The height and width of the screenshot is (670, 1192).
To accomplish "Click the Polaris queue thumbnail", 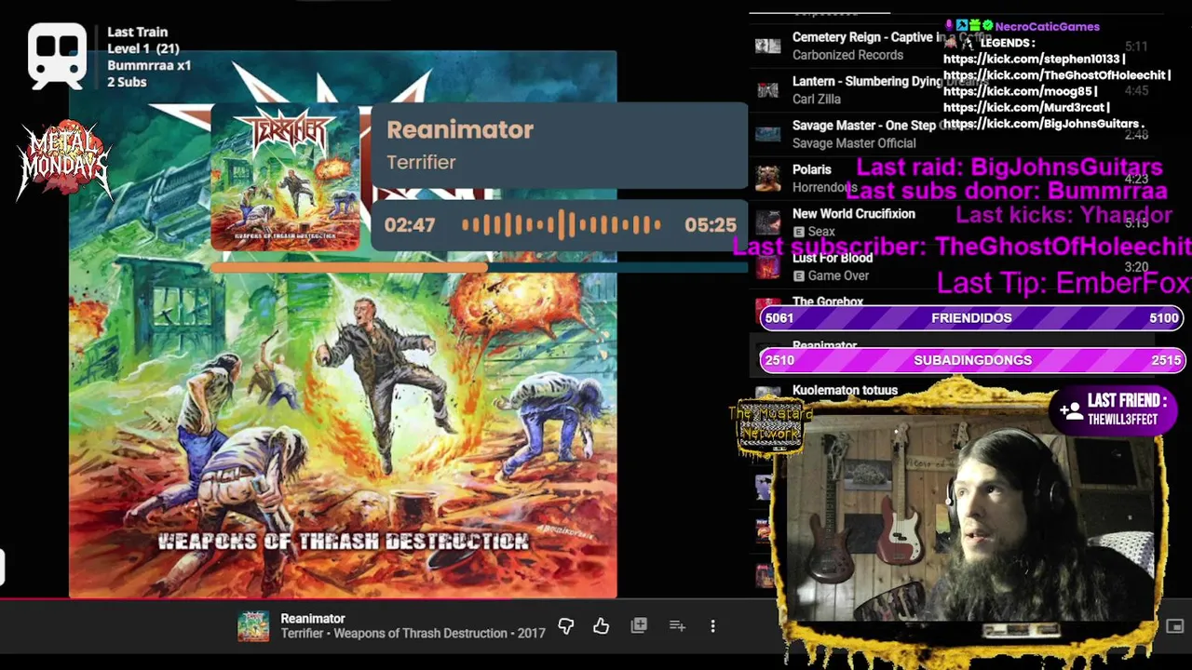I will point(767,178).
